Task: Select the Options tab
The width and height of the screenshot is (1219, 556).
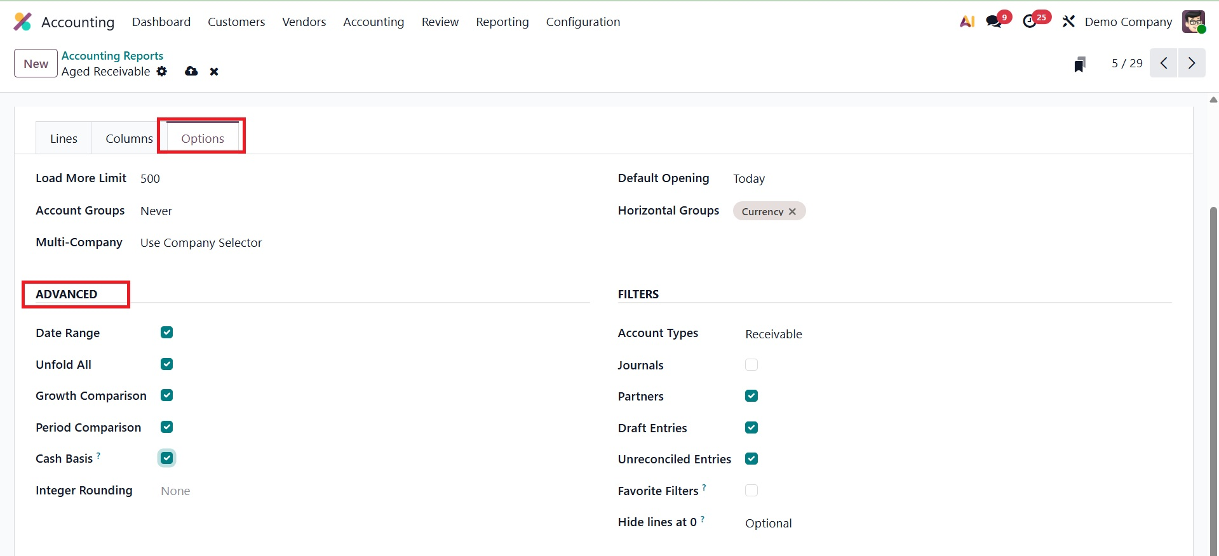Action: 203,138
